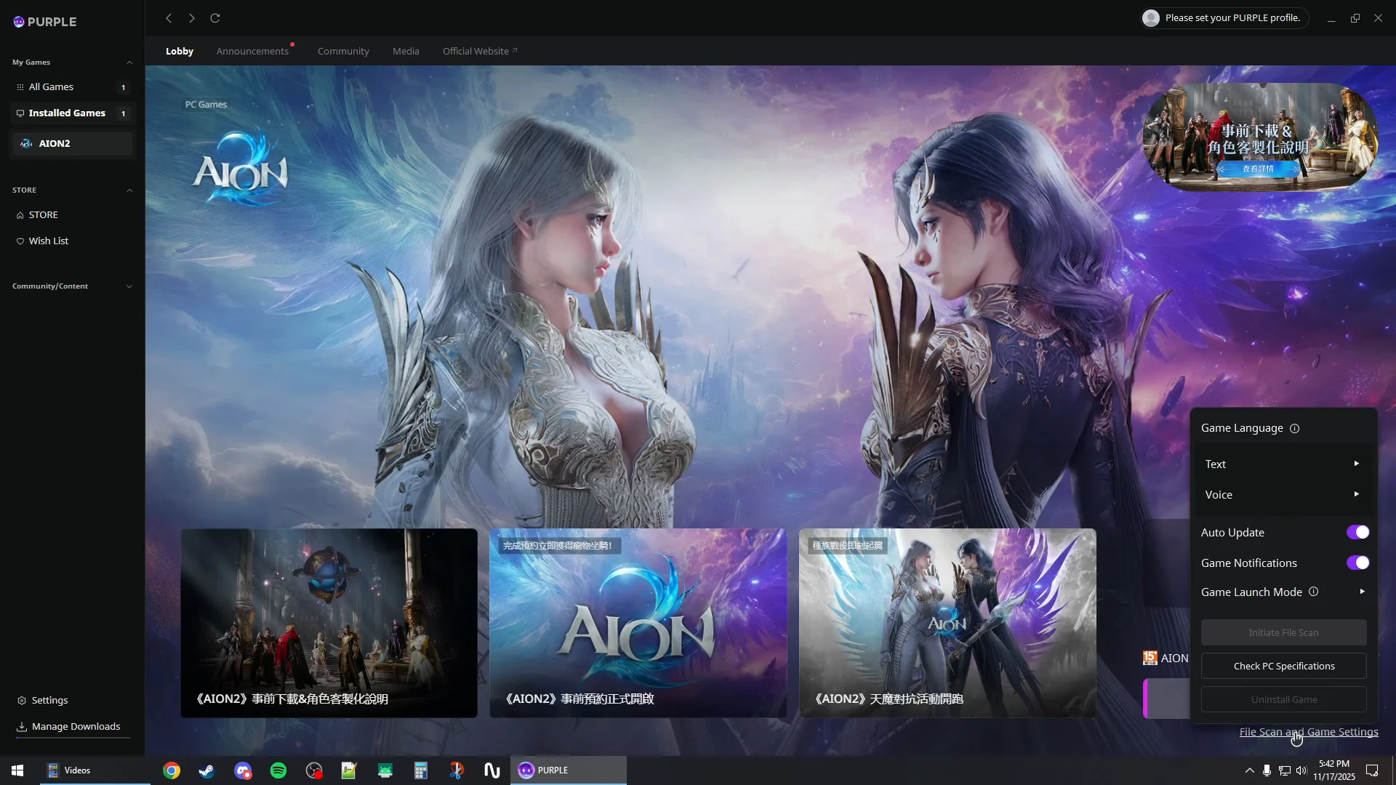The height and width of the screenshot is (785, 1396).
Task: Open the Community tab
Action: 343,52
